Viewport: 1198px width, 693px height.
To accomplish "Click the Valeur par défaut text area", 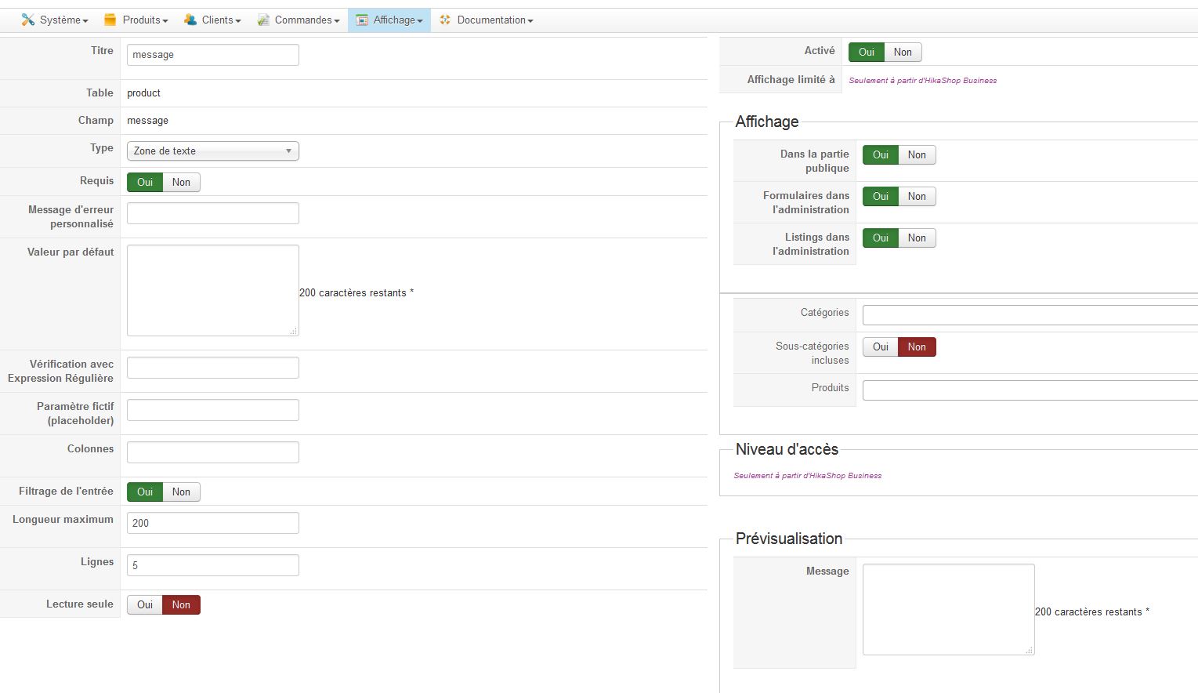I will coord(212,290).
